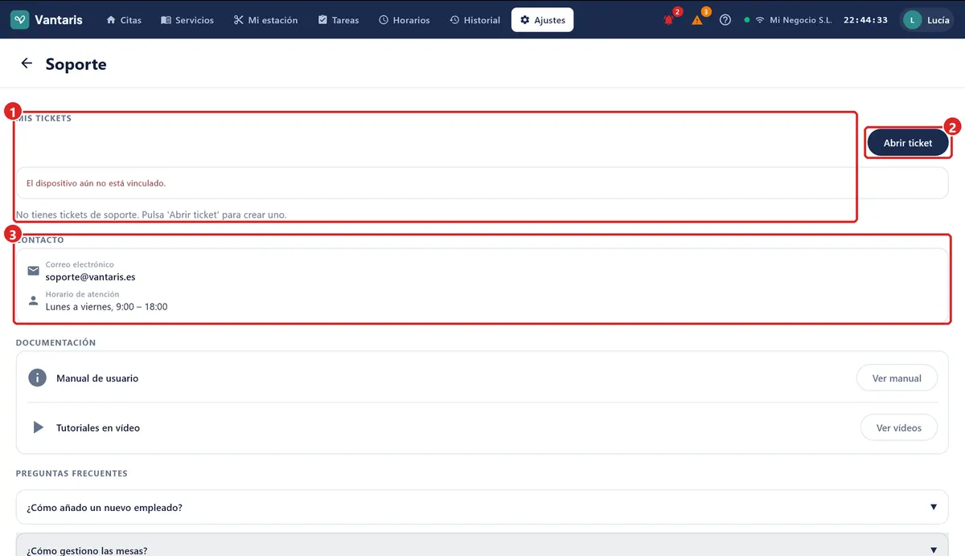965x556 pixels.
Task: Click the person icon beside Horario de atención
Action: [x=33, y=300]
